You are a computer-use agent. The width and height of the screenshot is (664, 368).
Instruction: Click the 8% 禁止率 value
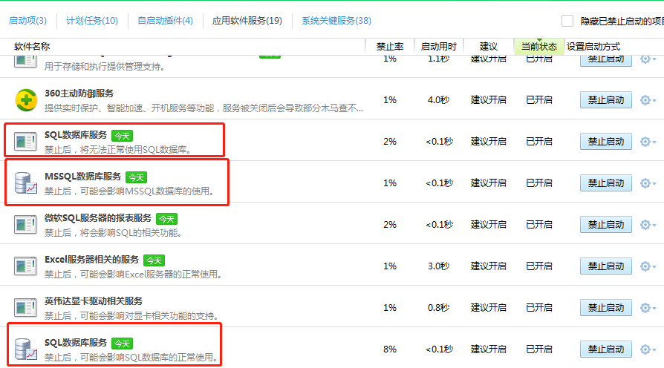[x=390, y=349]
